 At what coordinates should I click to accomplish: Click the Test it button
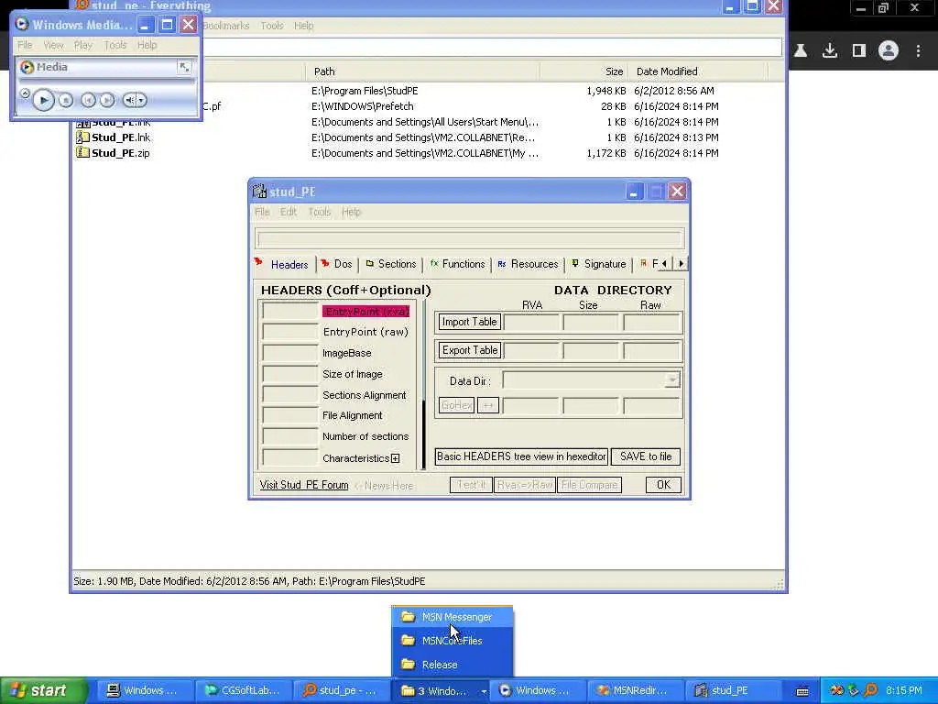tap(471, 485)
